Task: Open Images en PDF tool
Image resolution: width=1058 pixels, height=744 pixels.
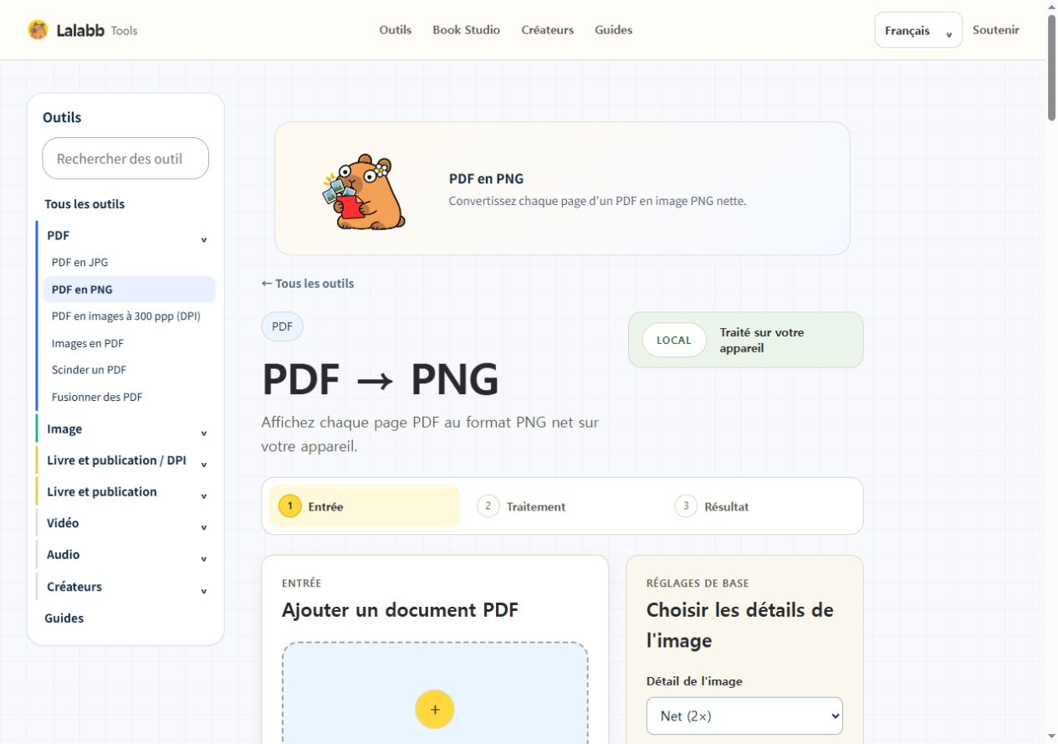Action: pos(129,343)
